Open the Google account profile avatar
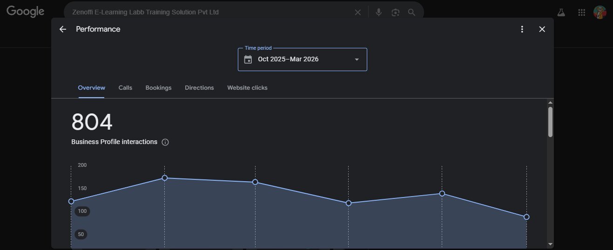This screenshot has height=250, width=613. (x=600, y=13)
